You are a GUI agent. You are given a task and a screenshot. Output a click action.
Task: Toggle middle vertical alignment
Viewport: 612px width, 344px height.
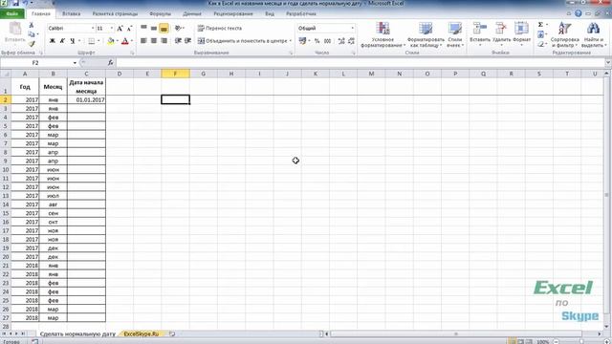pyautogui.click(x=154, y=28)
